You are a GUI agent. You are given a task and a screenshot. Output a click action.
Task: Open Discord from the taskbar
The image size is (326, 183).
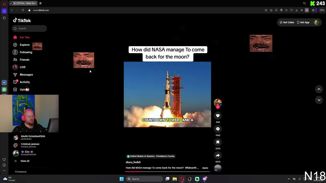[205, 179]
